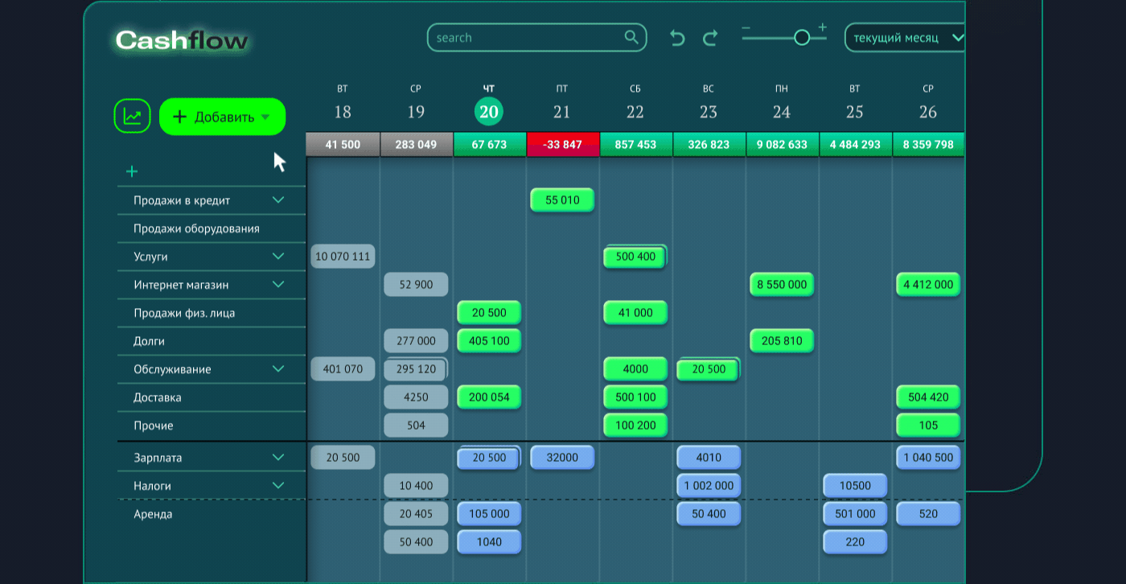Click into the search input field
The width and height of the screenshot is (1126, 584).
click(527, 38)
